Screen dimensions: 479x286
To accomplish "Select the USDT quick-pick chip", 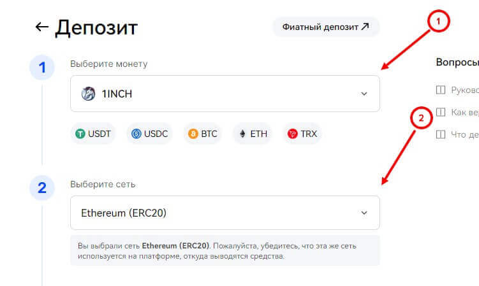I will point(93,134).
